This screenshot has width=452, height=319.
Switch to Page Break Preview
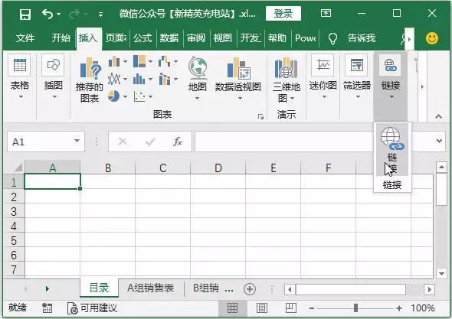point(291,308)
